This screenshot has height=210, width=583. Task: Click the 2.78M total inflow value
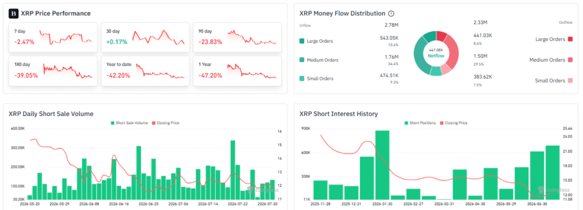(392, 25)
